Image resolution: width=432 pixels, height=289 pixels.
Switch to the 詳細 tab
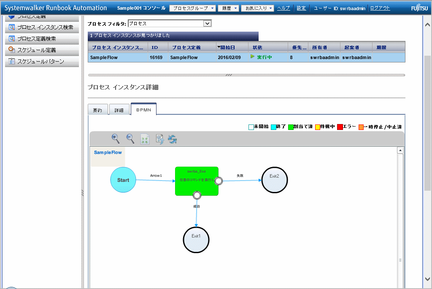[x=119, y=110]
